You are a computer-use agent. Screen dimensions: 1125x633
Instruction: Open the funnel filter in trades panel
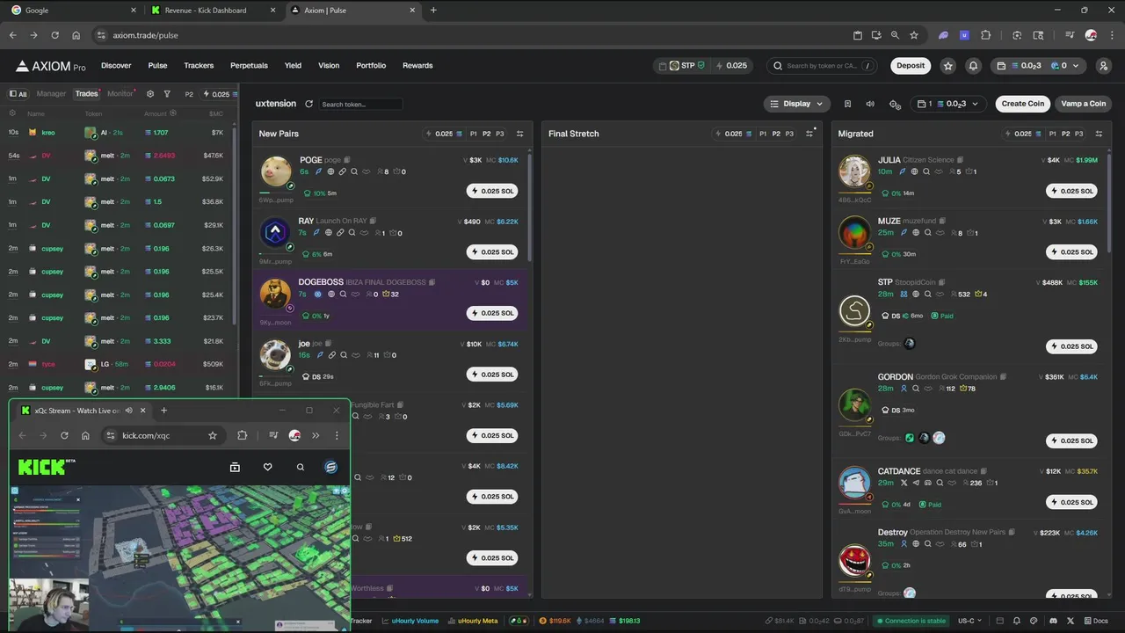[167, 94]
